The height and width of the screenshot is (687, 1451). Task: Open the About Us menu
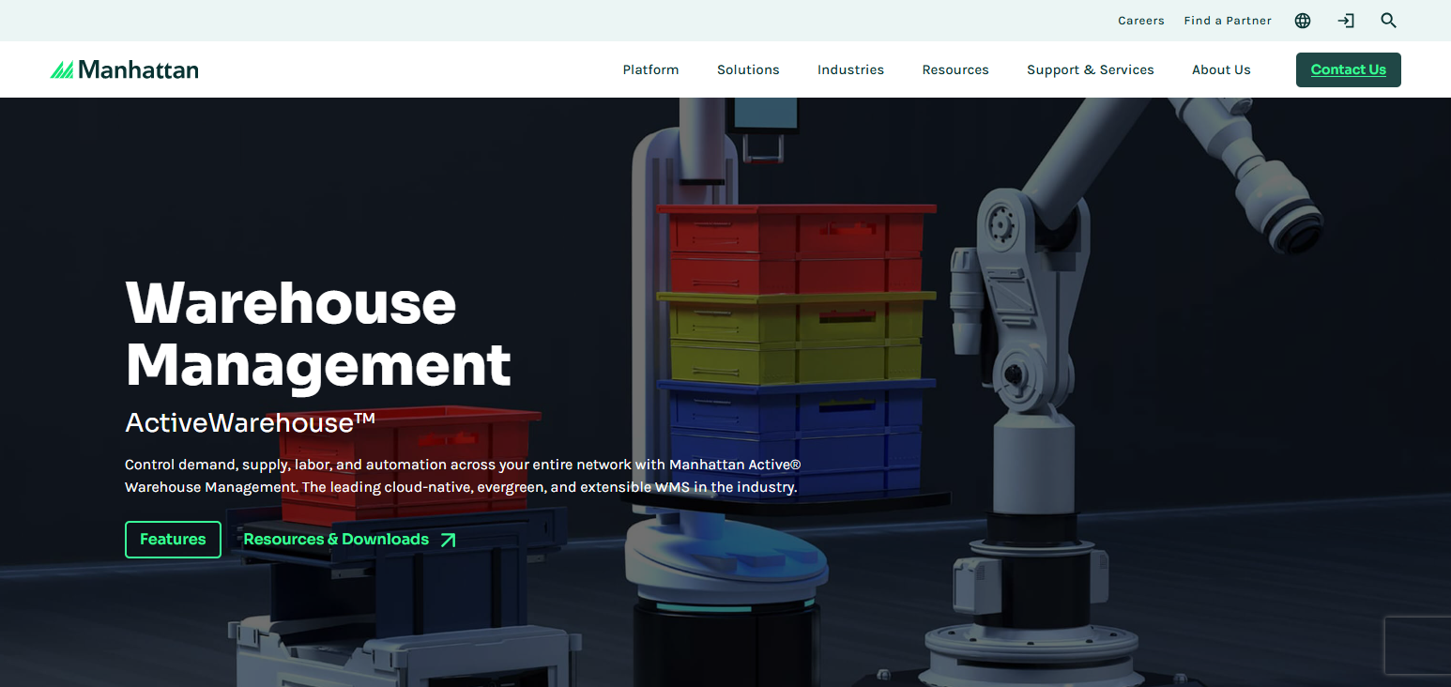pyautogui.click(x=1221, y=69)
